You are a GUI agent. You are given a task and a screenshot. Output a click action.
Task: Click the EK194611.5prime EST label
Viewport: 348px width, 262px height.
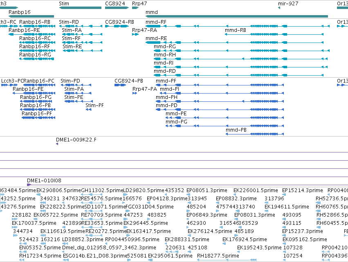click(287, 207)
